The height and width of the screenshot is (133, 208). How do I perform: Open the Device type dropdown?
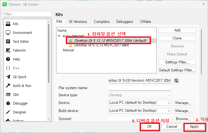coord(140,95)
